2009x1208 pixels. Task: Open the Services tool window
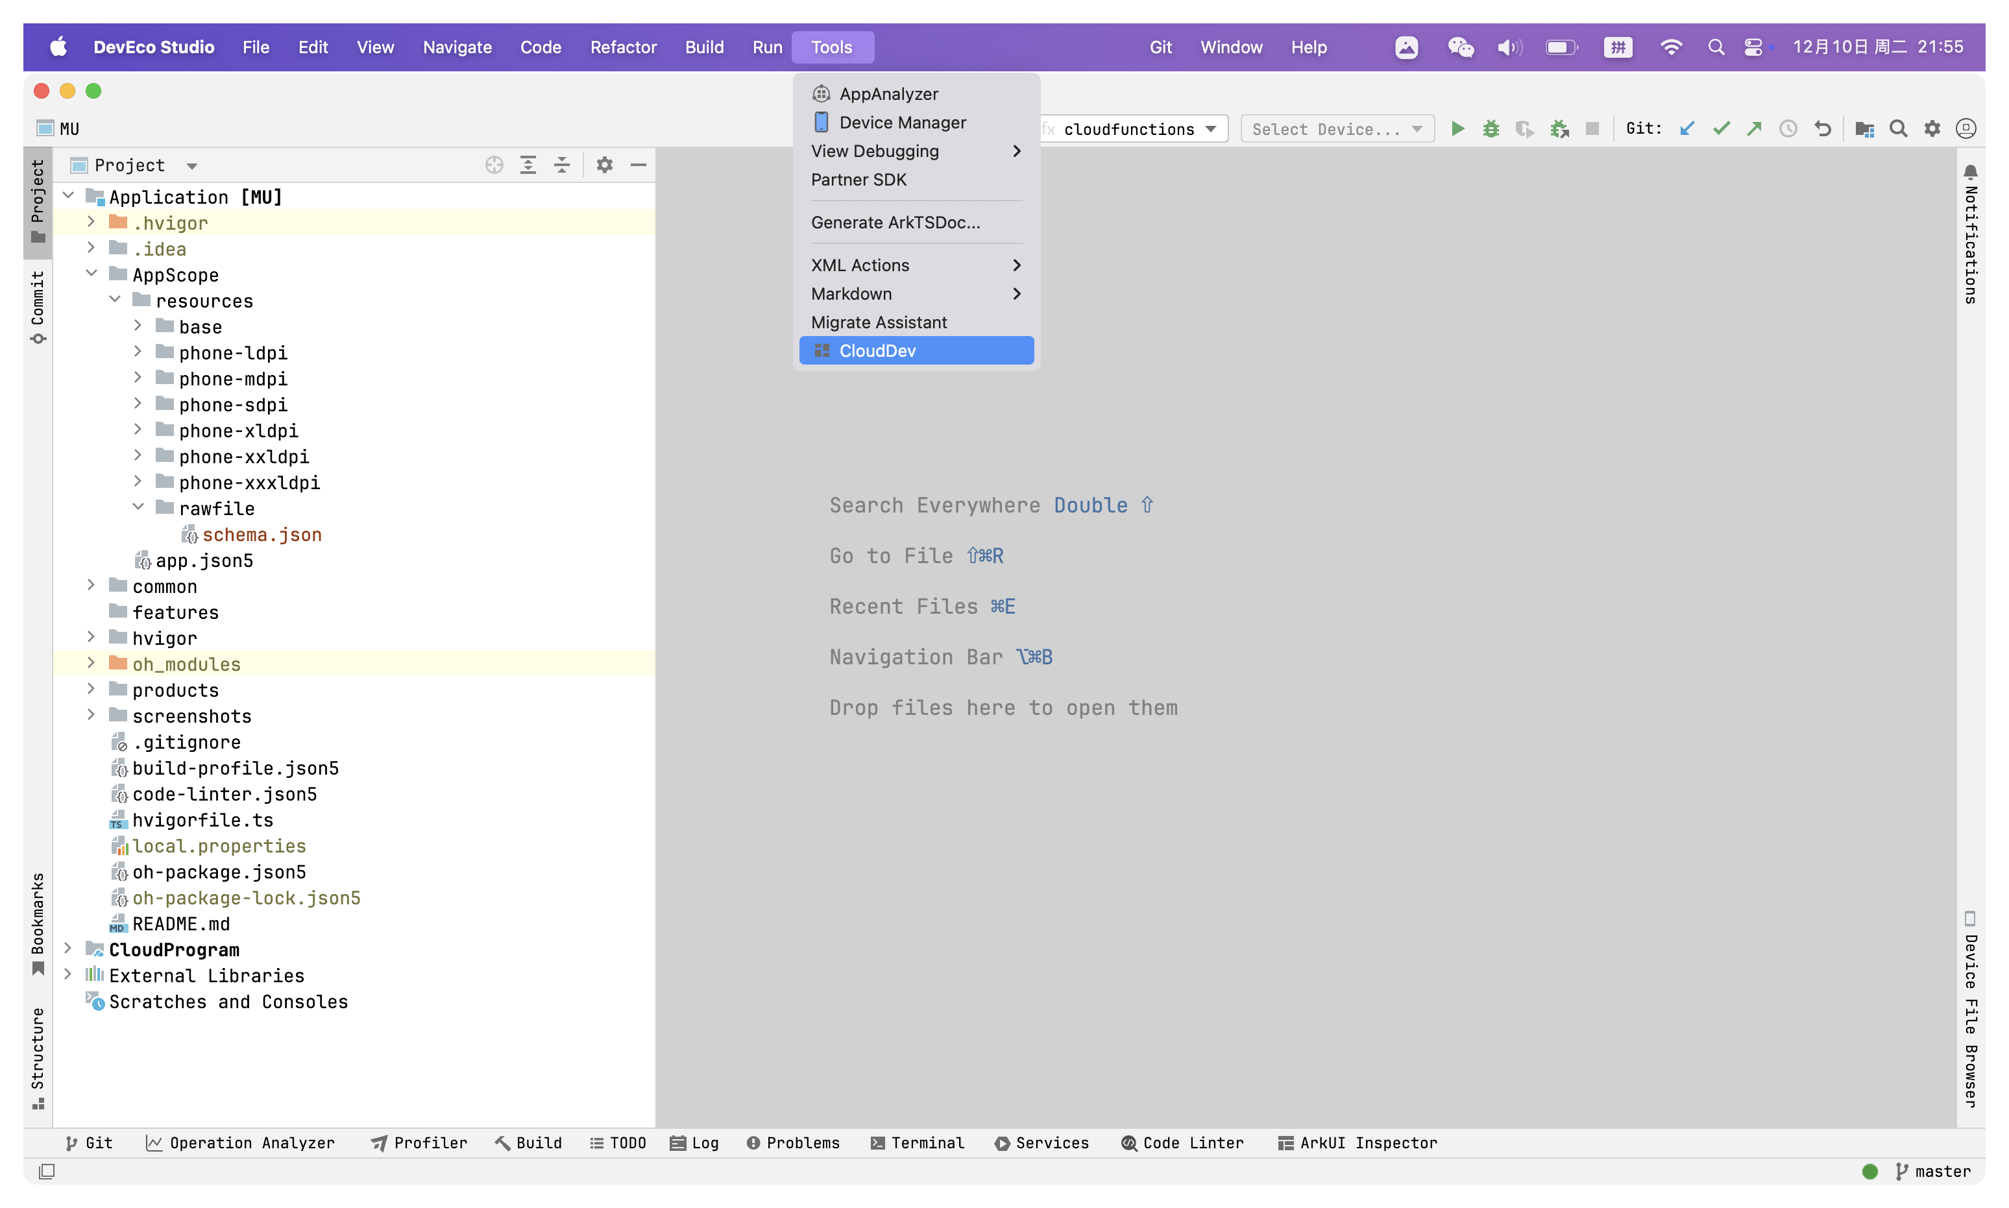coord(1041,1143)
